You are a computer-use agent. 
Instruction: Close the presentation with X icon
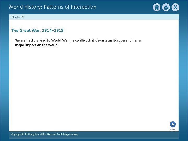[x=175, y=7]
